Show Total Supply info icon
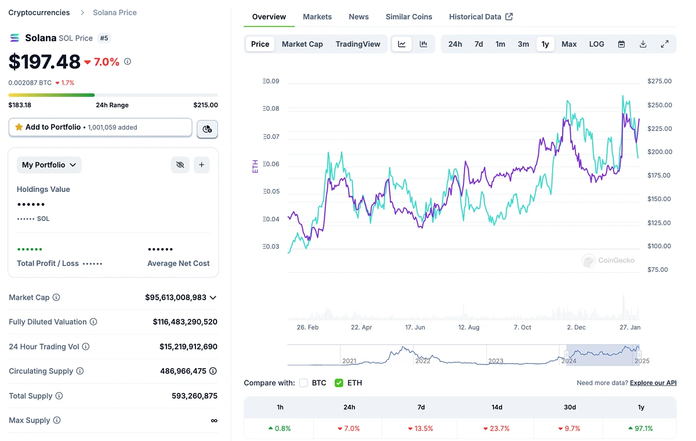Screen dimensions: 696x441 pyautogui.click(x=59, y=396)
